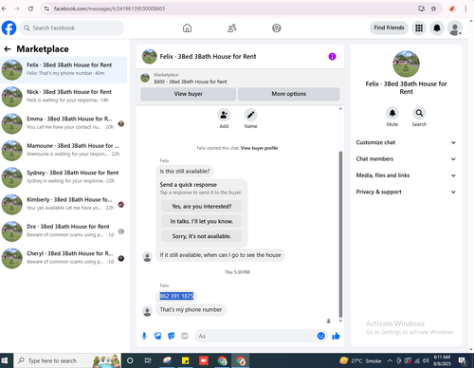474x368 pixels.
Task: Open the Windows Start button
Action: click(5, 360)
